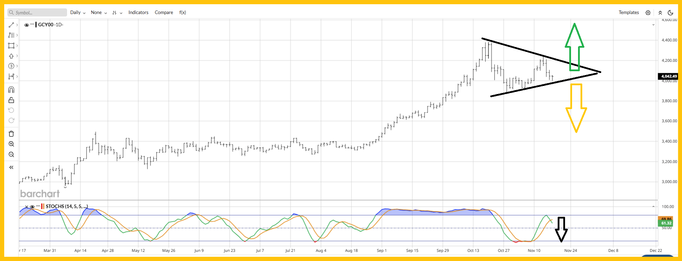Click the Templates button
The image size is (682, 261).
coord(629,13)
